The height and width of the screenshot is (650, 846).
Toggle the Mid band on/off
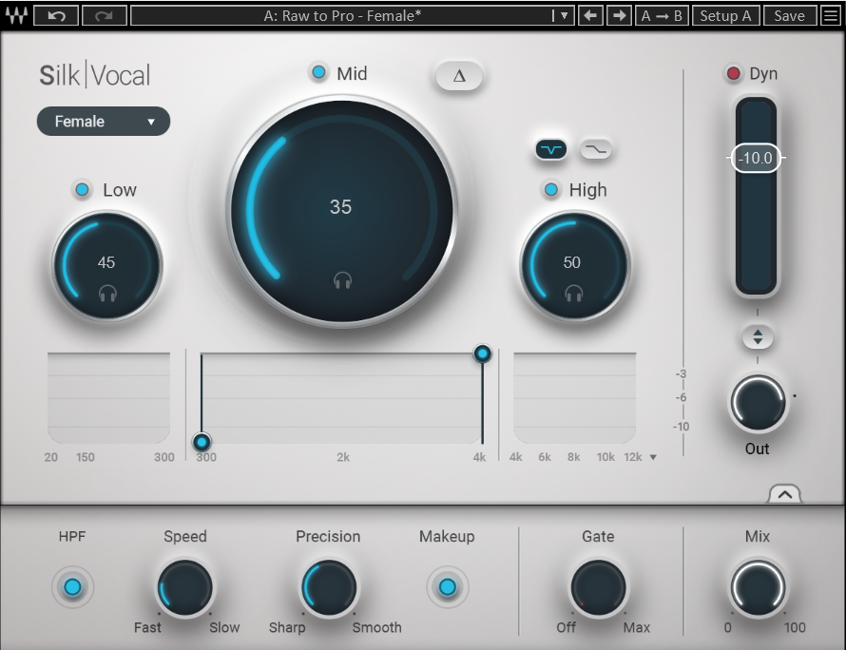[x=318, y=71]
